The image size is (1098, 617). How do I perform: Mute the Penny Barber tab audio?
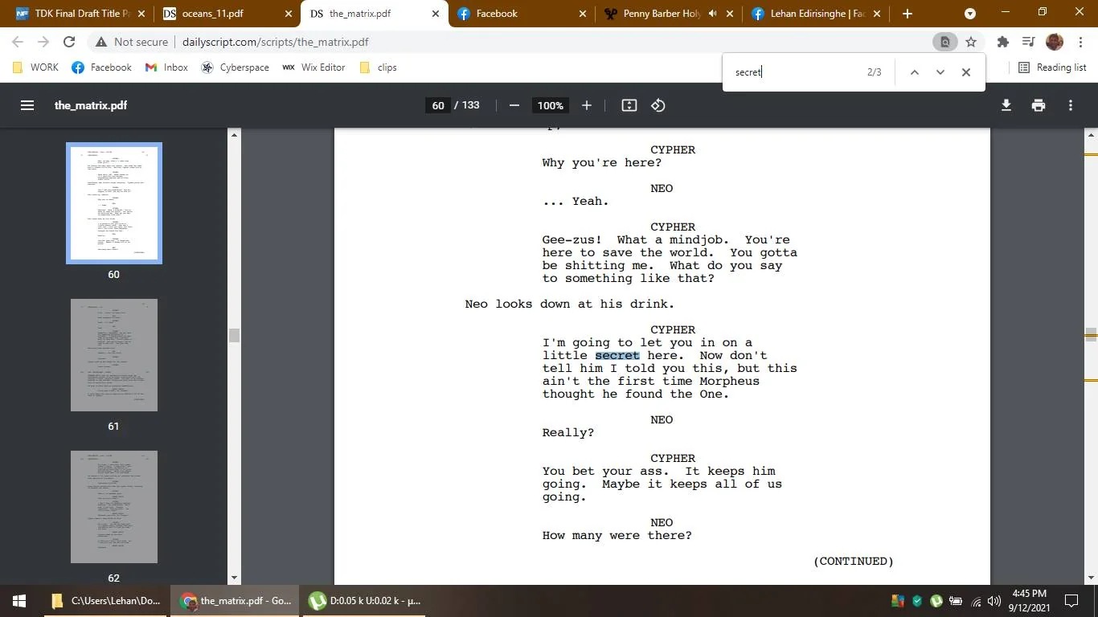click(713, 14)
